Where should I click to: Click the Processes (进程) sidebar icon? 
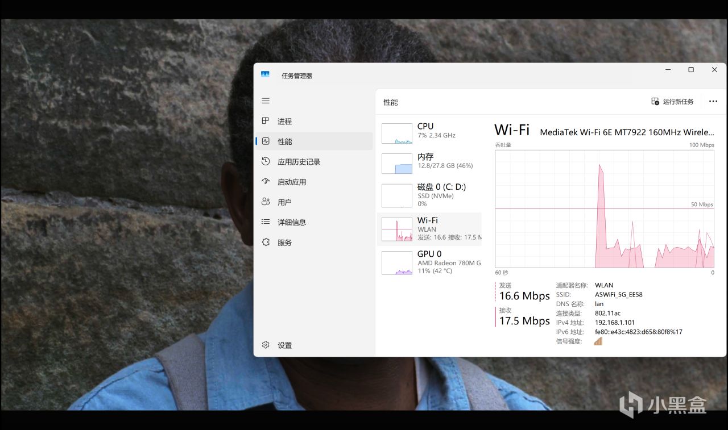(x=266, y=121)
